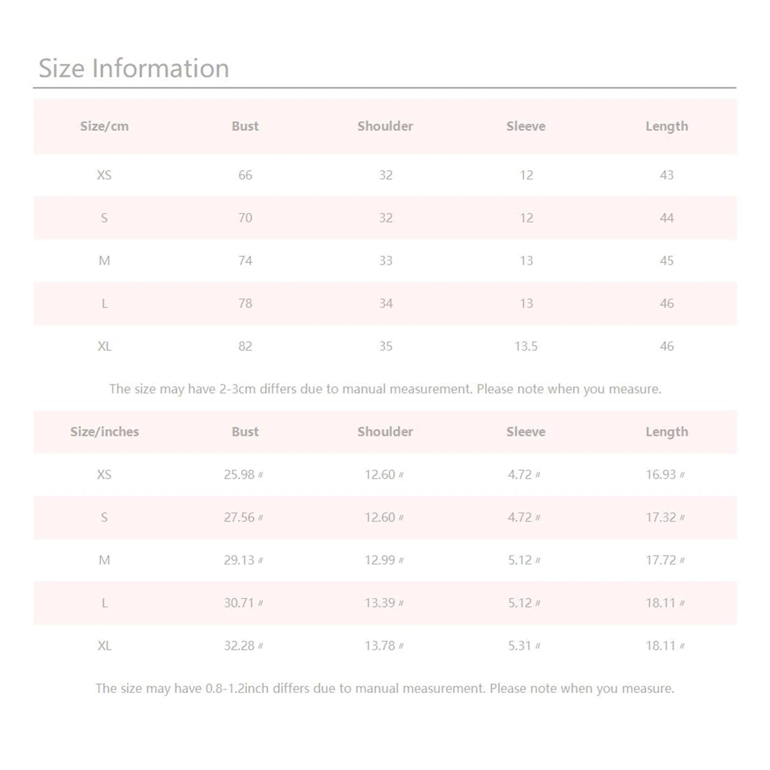Viewport: 770px width, 770px height.
Task: Click the "Size/inches" column header
Action: point(104,432)
